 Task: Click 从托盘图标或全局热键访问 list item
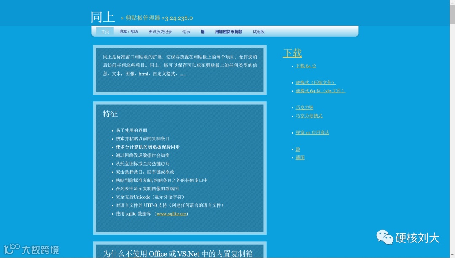[x=142, y=163]
